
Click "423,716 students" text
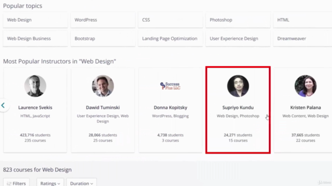pos(35,135)
